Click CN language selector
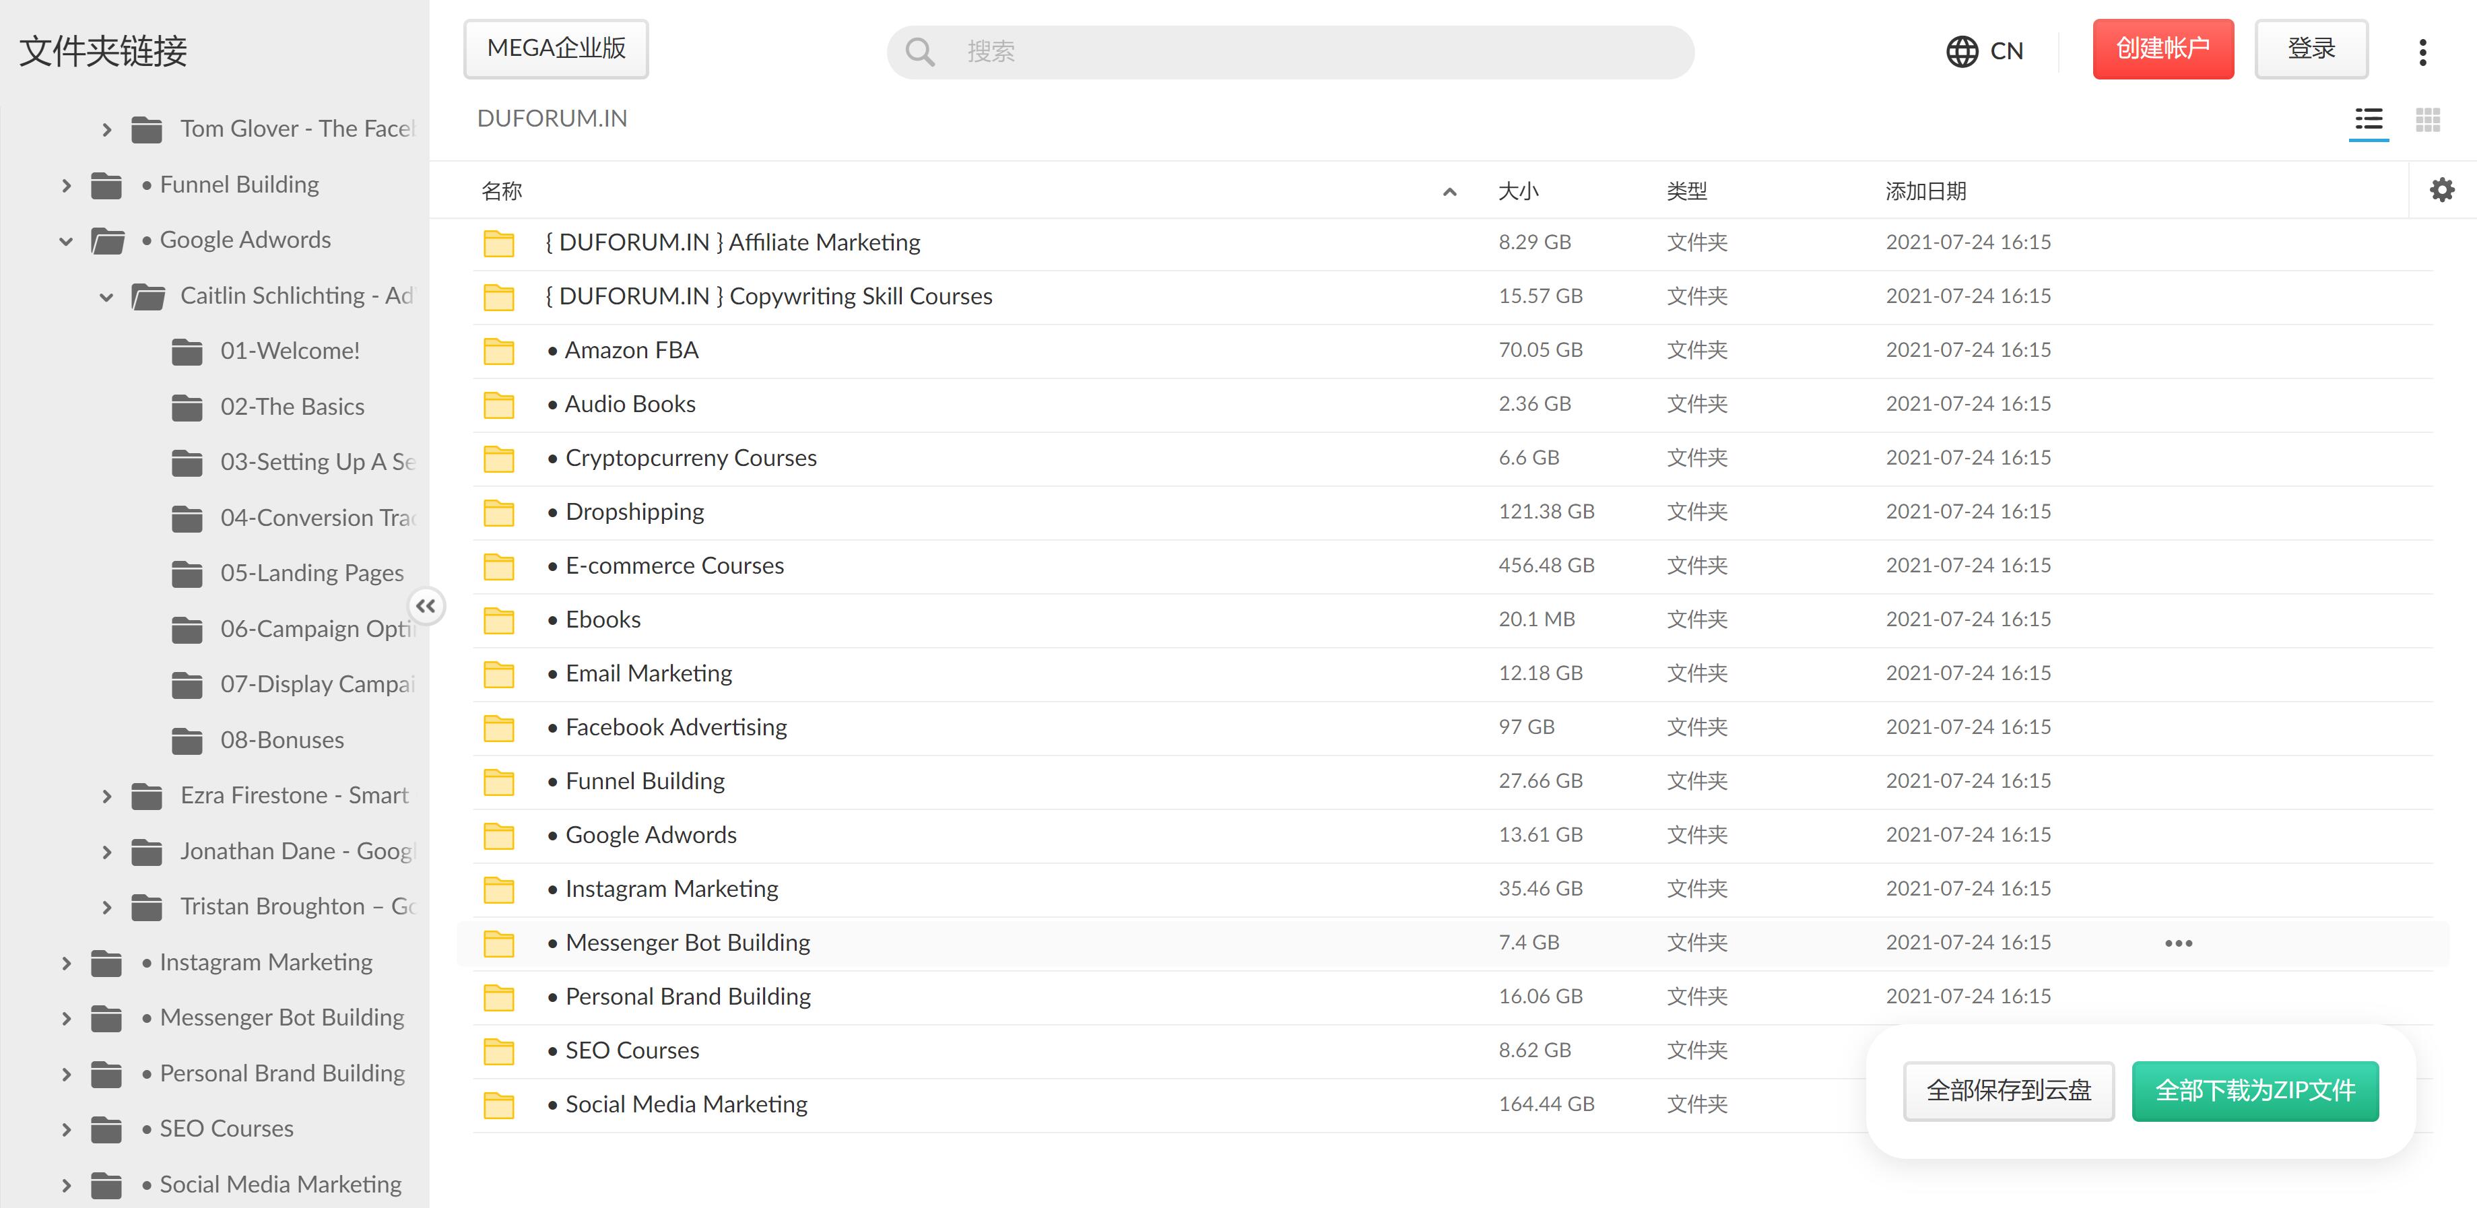The width and height of the screenshot is (2477, 1208). 1985,51
